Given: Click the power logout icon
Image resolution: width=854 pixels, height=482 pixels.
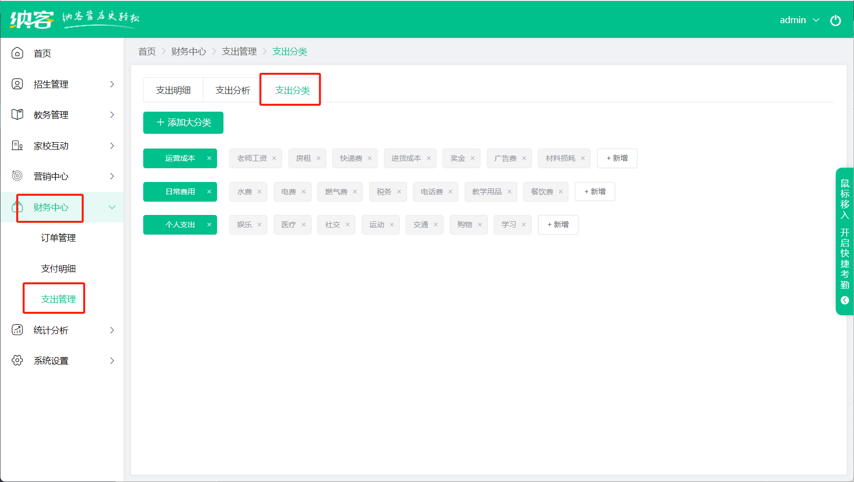Looking at the screenshot, I should coord(835,20).
